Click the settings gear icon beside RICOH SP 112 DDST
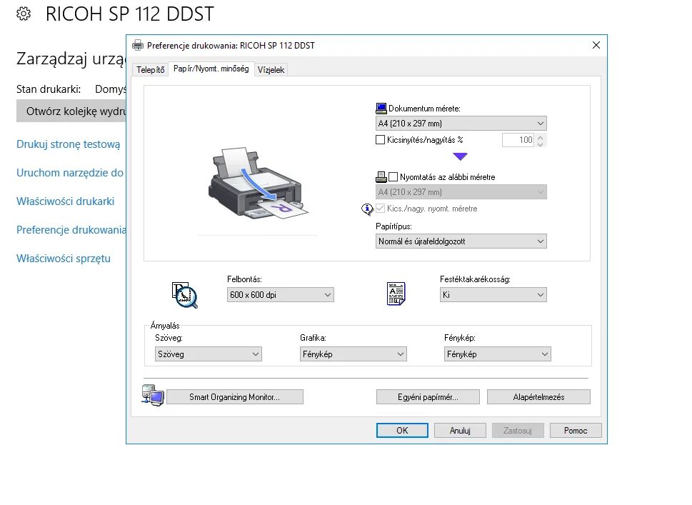This screenshot has height=505, width=692. [24, 14]
